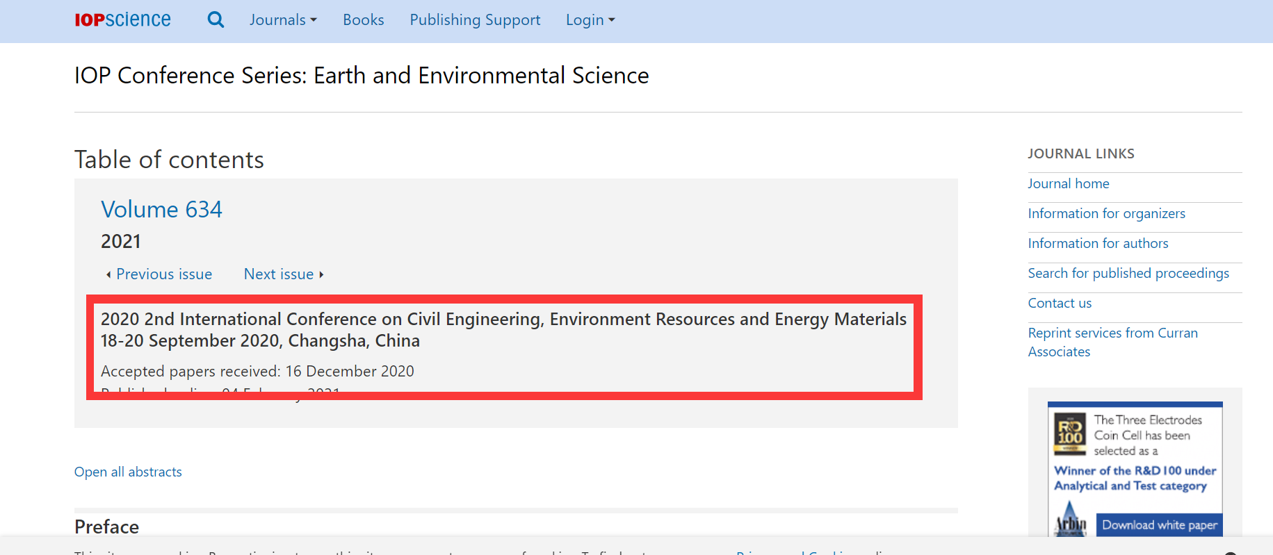
Task: Click Download white paper button in ad
Action: 1159,524
